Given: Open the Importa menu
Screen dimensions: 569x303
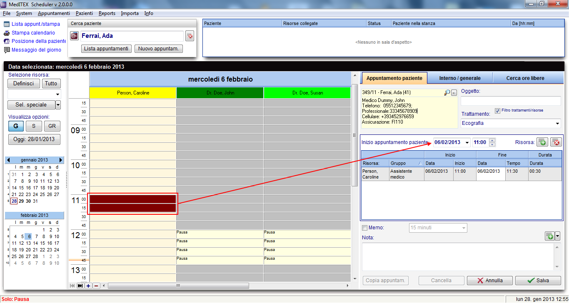Looking at the screenshot, I should 130,13.
